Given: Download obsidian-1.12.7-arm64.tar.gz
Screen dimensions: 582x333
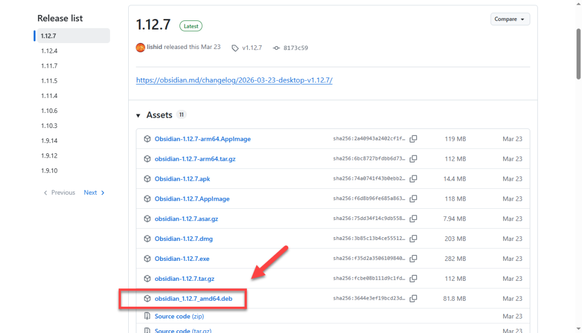Looking at the screenshot, I should (195, 159).
